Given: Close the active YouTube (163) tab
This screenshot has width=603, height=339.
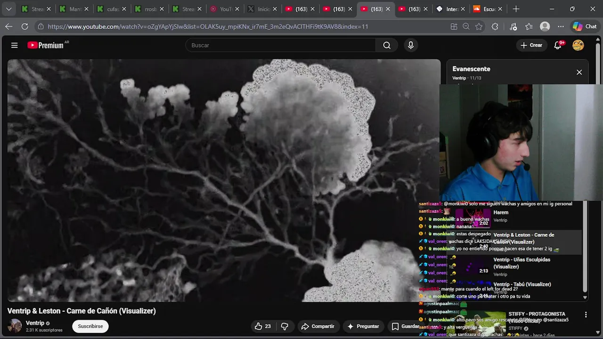Looking at the screenshot, I should click(388, 9).
